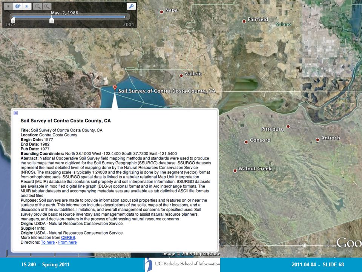Zoom out the timeline date range
The width and height of the screenshot is (362, 272).
click(37, 6)
